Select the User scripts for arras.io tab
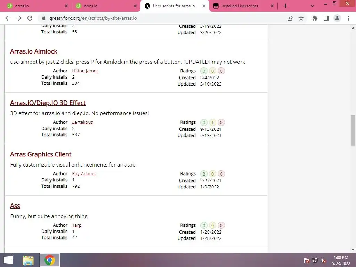The height and width of the screenshot is (267, 356). point(175,6)
